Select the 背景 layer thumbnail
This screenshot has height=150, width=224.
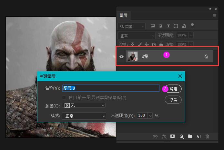[132, 56]
